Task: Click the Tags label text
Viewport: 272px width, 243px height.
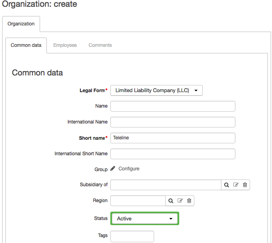Action: (103, 235)
